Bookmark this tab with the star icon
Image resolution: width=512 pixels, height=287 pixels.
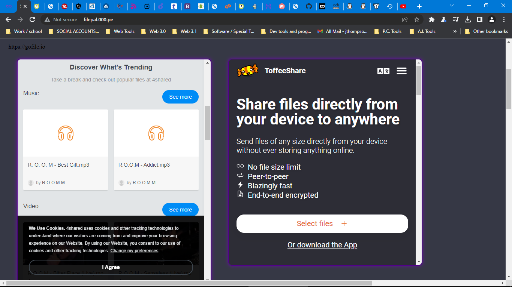click(417, 19)
